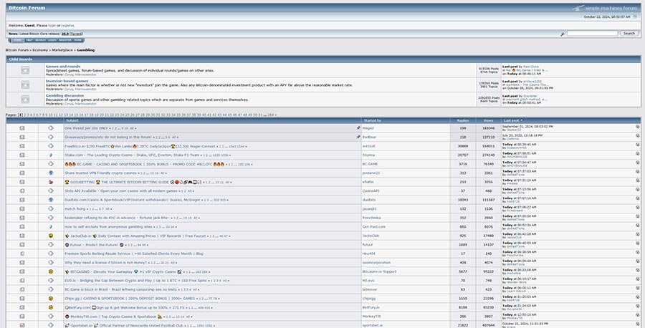Screen dimensions: 645x328
Task: Click the smiley post icon on BetFury.com row
Action: coord(51,307)
